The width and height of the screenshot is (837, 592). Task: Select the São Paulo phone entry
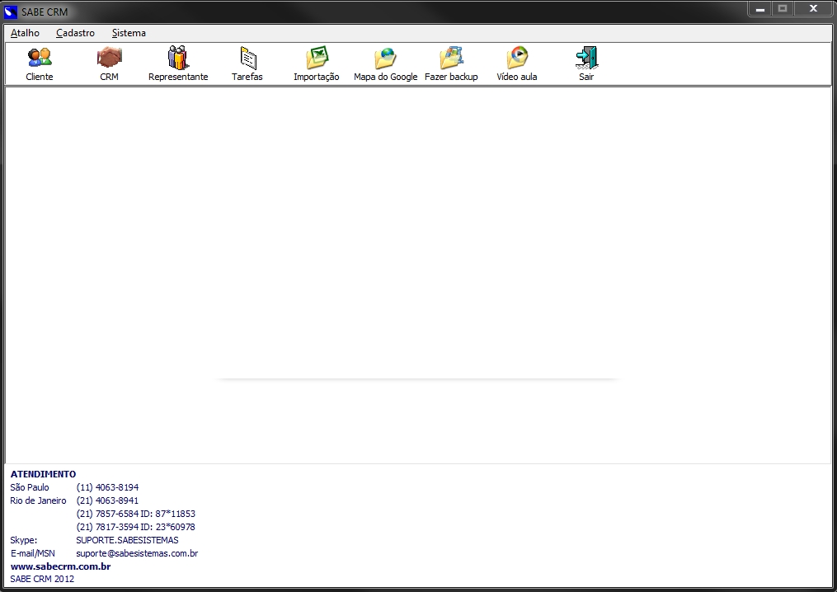point(29,487)
